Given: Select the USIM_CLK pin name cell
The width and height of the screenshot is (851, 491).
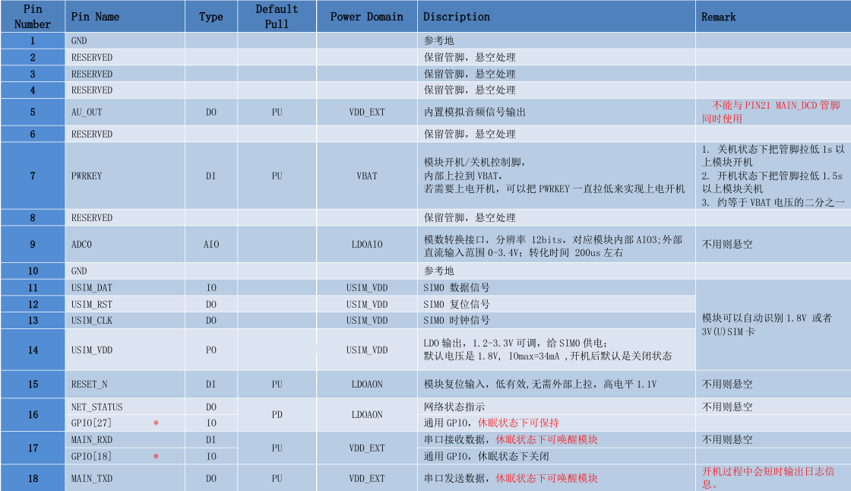Looking at the screenshot, I should [125, 321].
